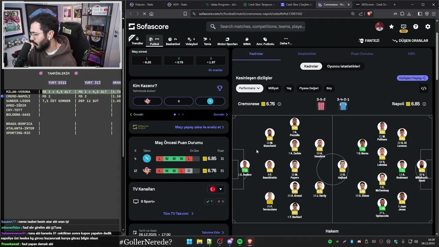
Task: Click Ek oranlar link
Action: (x=215, y=70)
